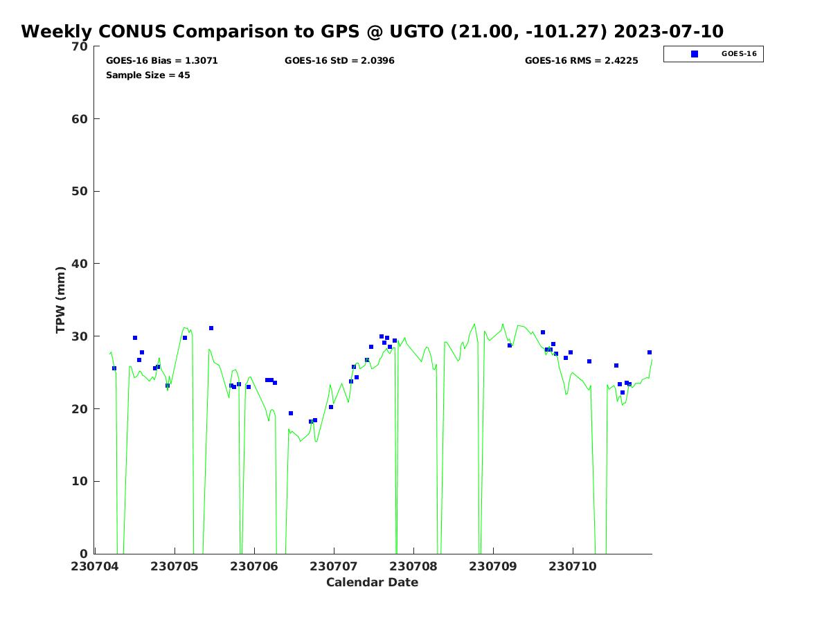
Task: Click the 50 y-axis tick label
Action: pyautogui.click(x=80, y=192)
